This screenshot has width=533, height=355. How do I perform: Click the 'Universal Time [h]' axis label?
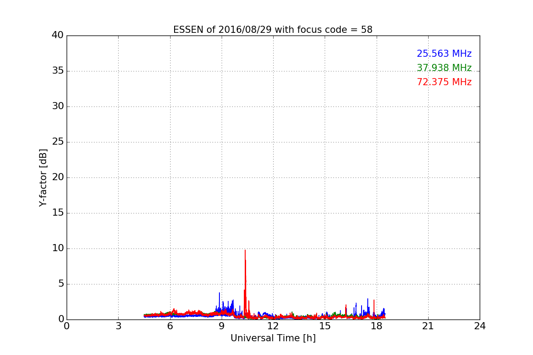(x=273, y=338)
